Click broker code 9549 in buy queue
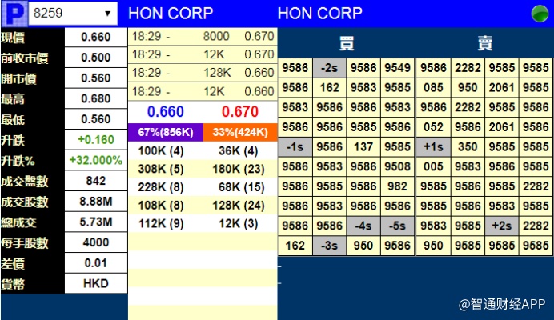Screen dimensions: 554x320 coord(397,68)
